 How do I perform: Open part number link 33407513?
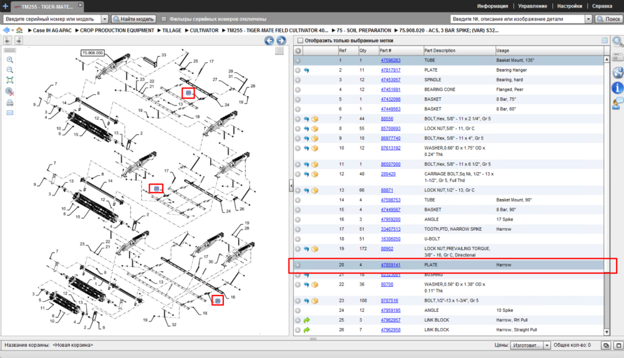click(x=391, y=230)
